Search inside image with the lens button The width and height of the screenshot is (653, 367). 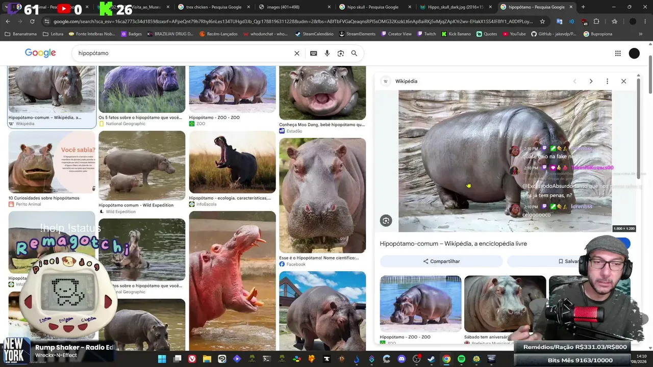pyautogui.click(x=386, y=220)
